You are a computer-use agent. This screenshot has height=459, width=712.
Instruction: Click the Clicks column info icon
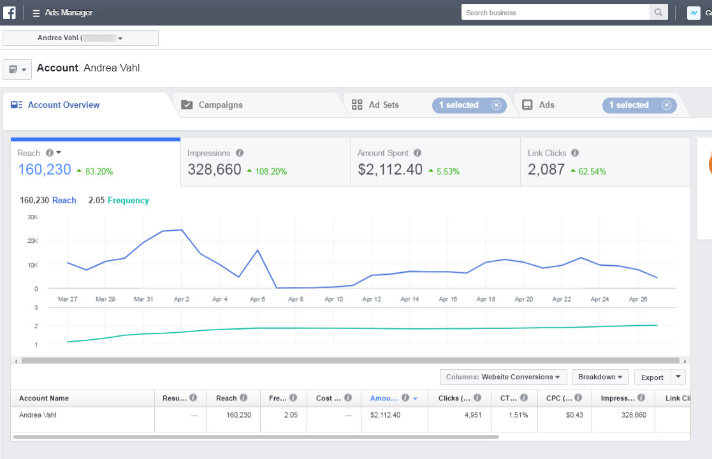point(477,398)
